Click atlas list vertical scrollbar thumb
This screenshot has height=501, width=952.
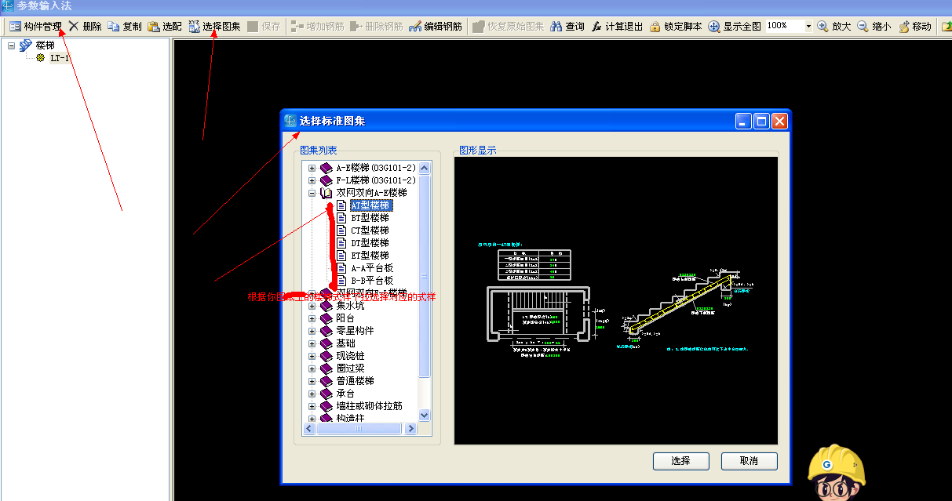point(425,276)
